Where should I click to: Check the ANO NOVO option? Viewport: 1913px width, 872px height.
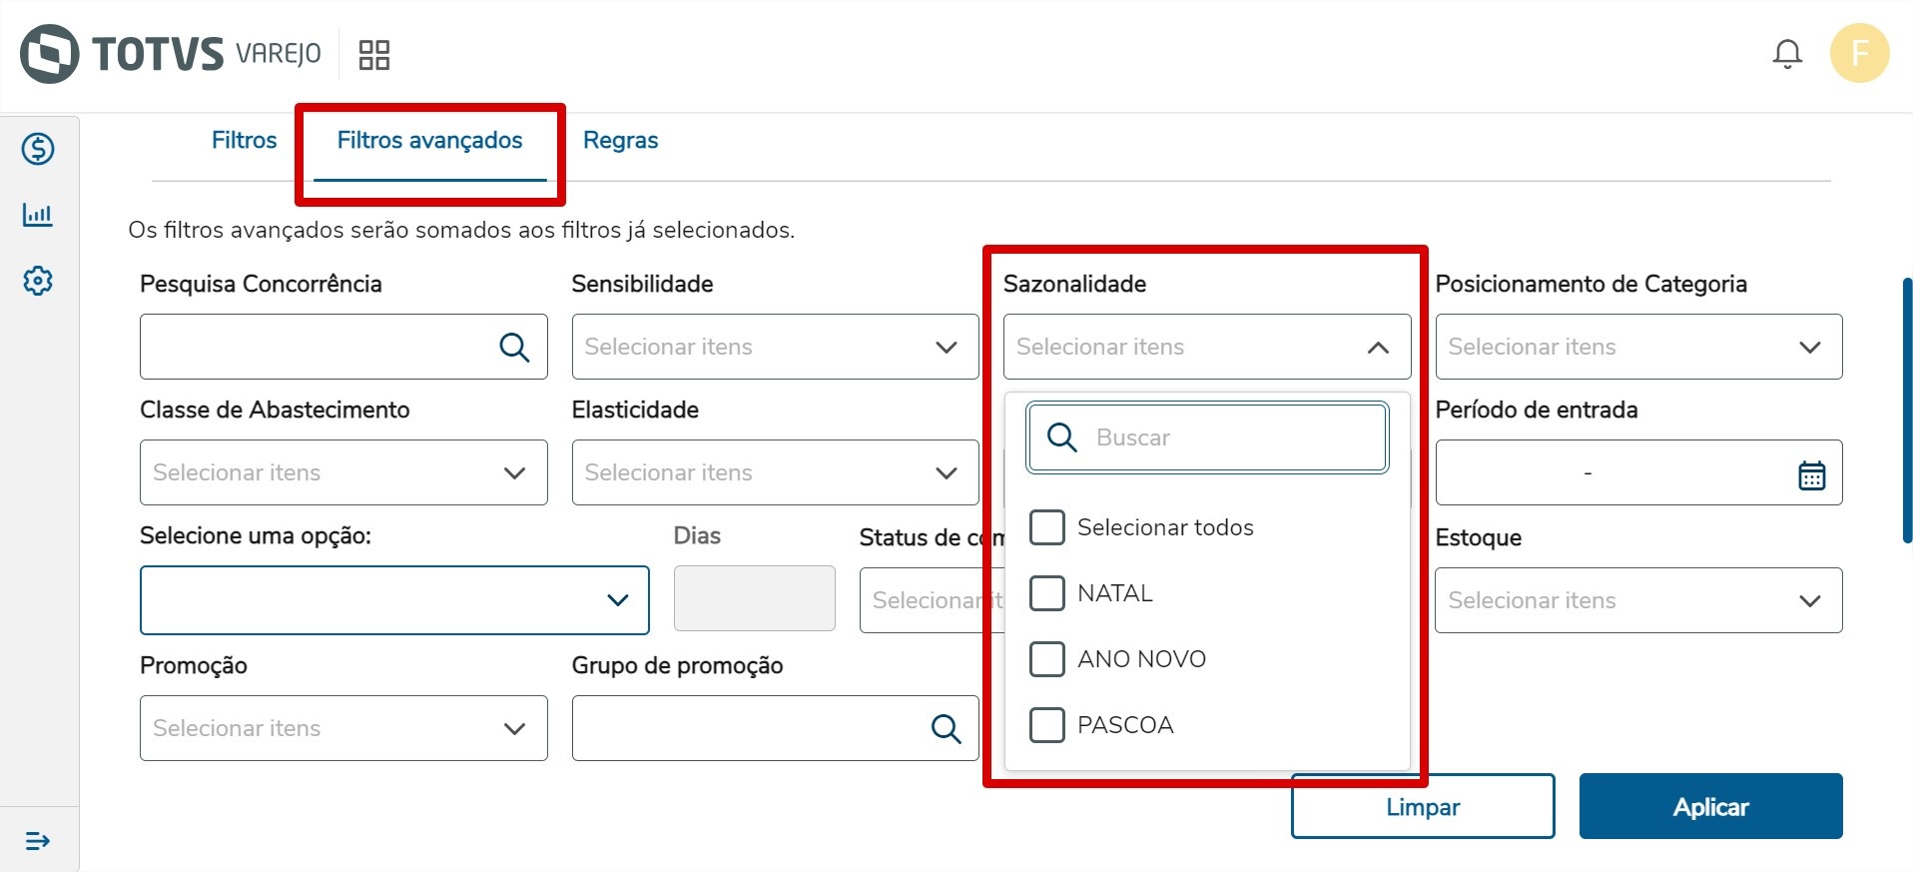tap(1046, 659)
